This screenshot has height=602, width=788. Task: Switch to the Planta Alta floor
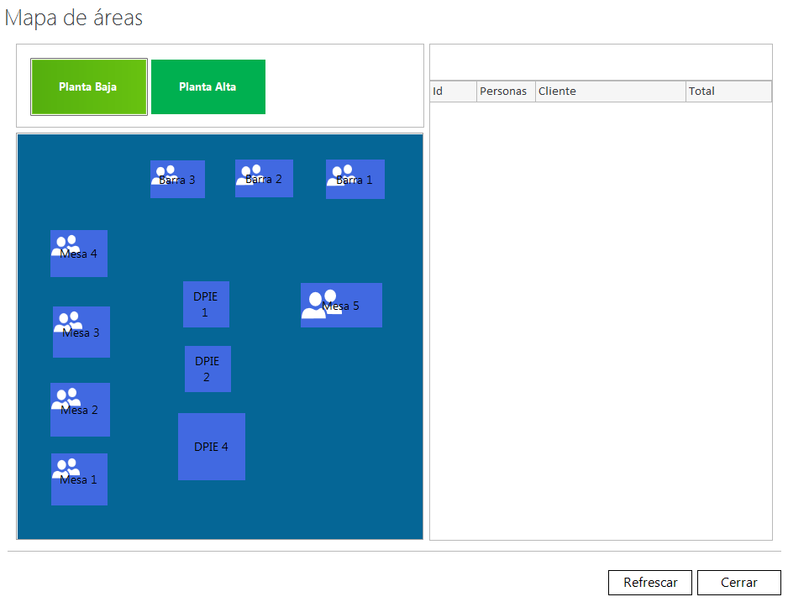coord(208,86)
